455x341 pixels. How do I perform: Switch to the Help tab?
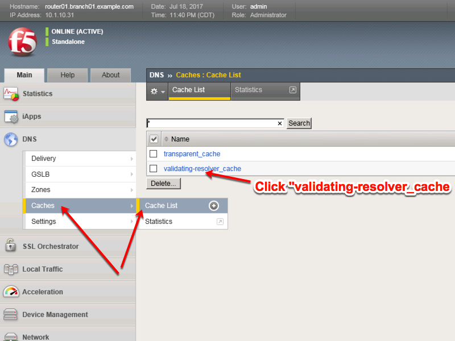click(67, 75)
